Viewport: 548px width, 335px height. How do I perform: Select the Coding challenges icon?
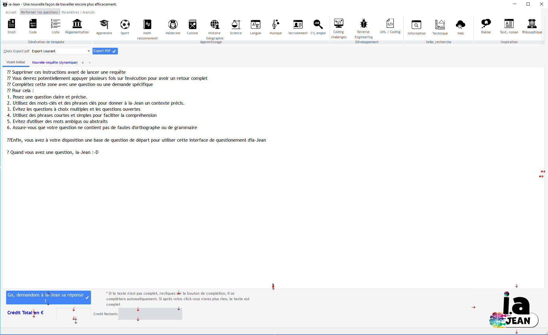[x=338, y=27]
